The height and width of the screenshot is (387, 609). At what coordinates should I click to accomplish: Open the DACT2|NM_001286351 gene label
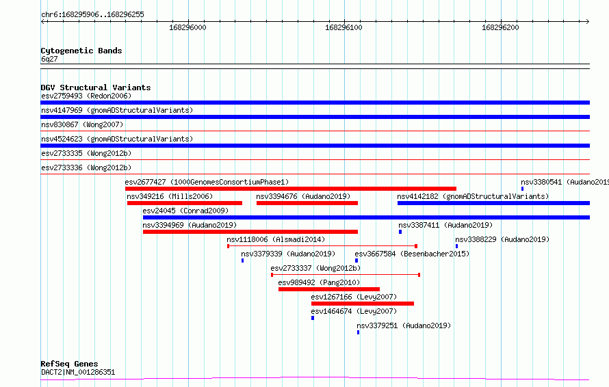coord(78,372)
